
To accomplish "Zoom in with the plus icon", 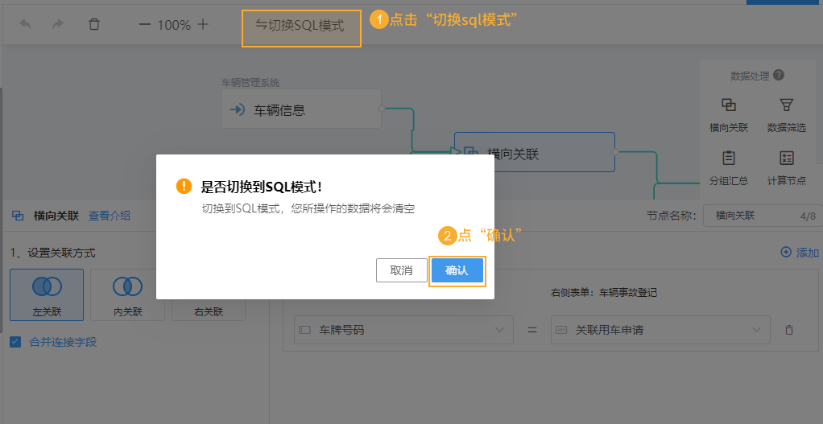I will point(203,24).
